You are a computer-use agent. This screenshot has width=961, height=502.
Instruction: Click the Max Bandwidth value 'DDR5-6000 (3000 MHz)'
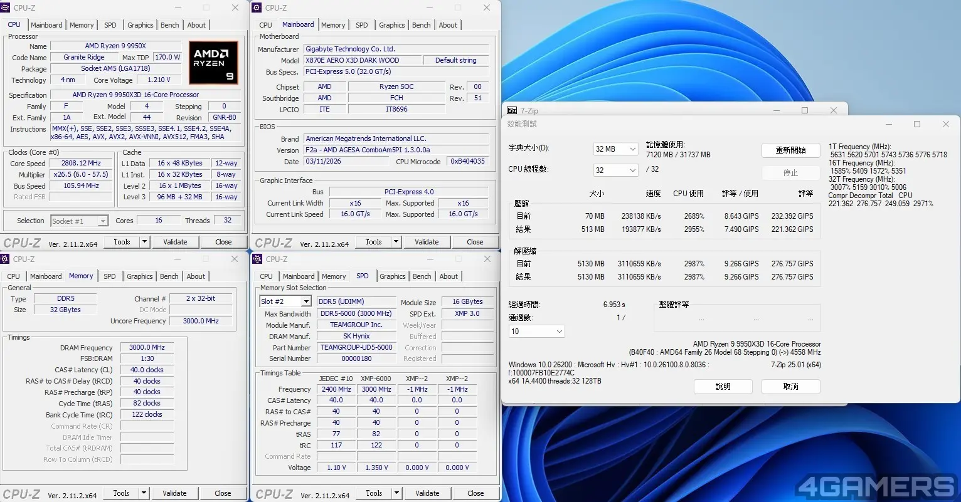coord(356,314)
